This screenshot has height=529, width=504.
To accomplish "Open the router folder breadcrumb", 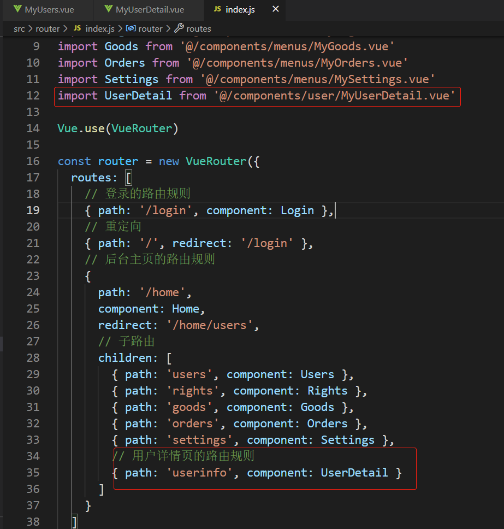I will point(48,29).
